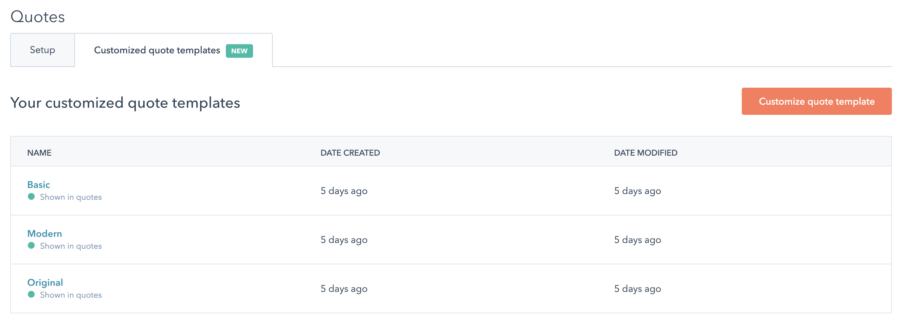Click the Shown in quotes label under Modern
The width and height of the screenshot is (898, 333).
coord(71,246)
